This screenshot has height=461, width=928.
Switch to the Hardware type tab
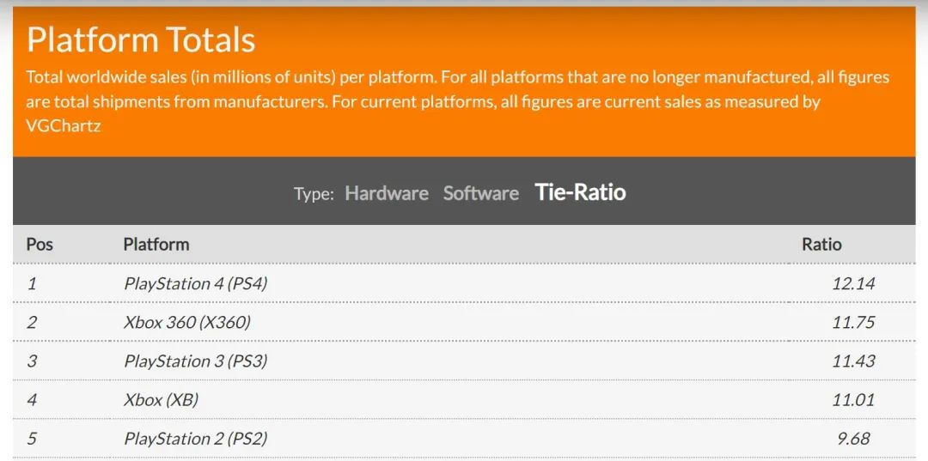coord(387,193)
